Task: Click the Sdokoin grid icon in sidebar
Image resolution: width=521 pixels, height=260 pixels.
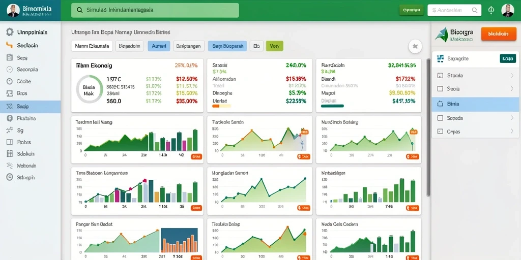Action: point(10,153)
